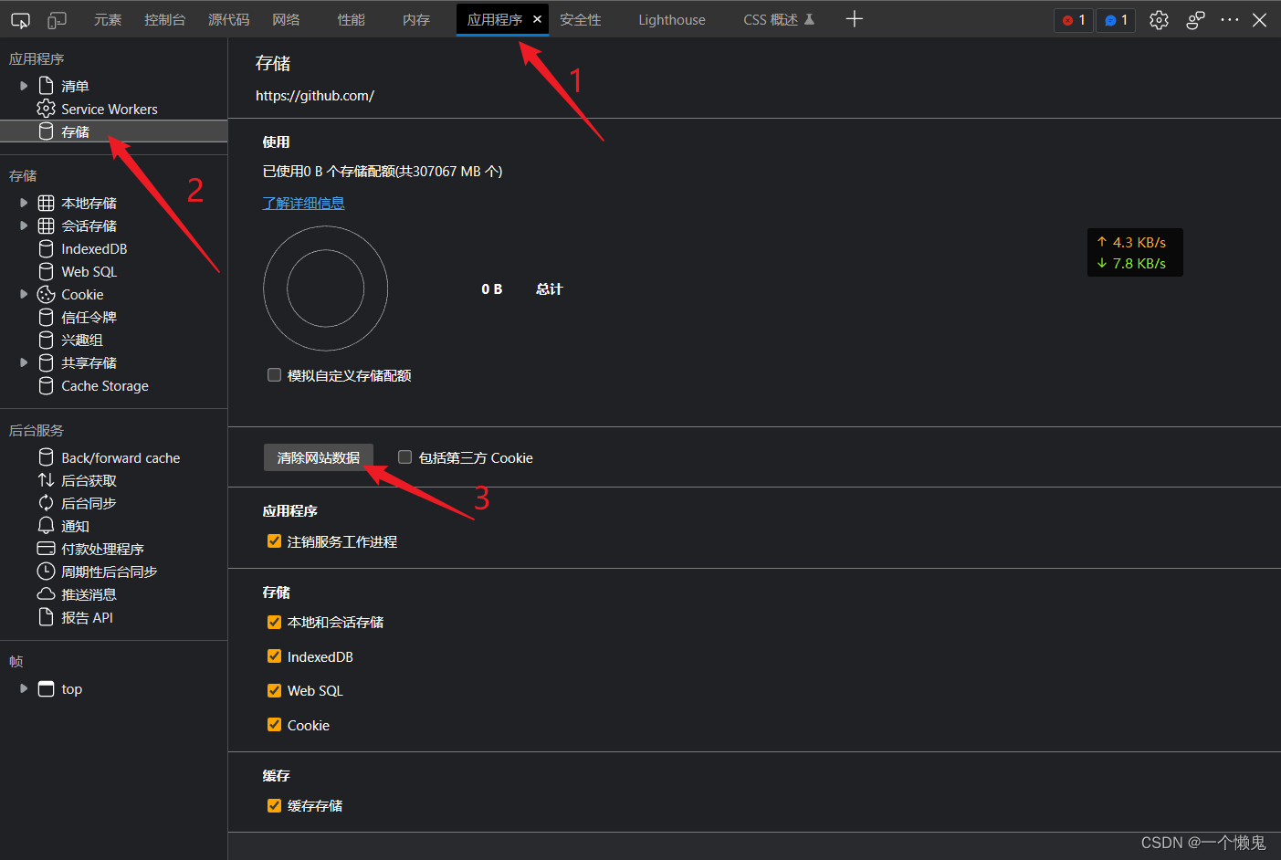Expand the 共享存储 tree arrow
Viewport: 1281px width, 860px height.
24,362
